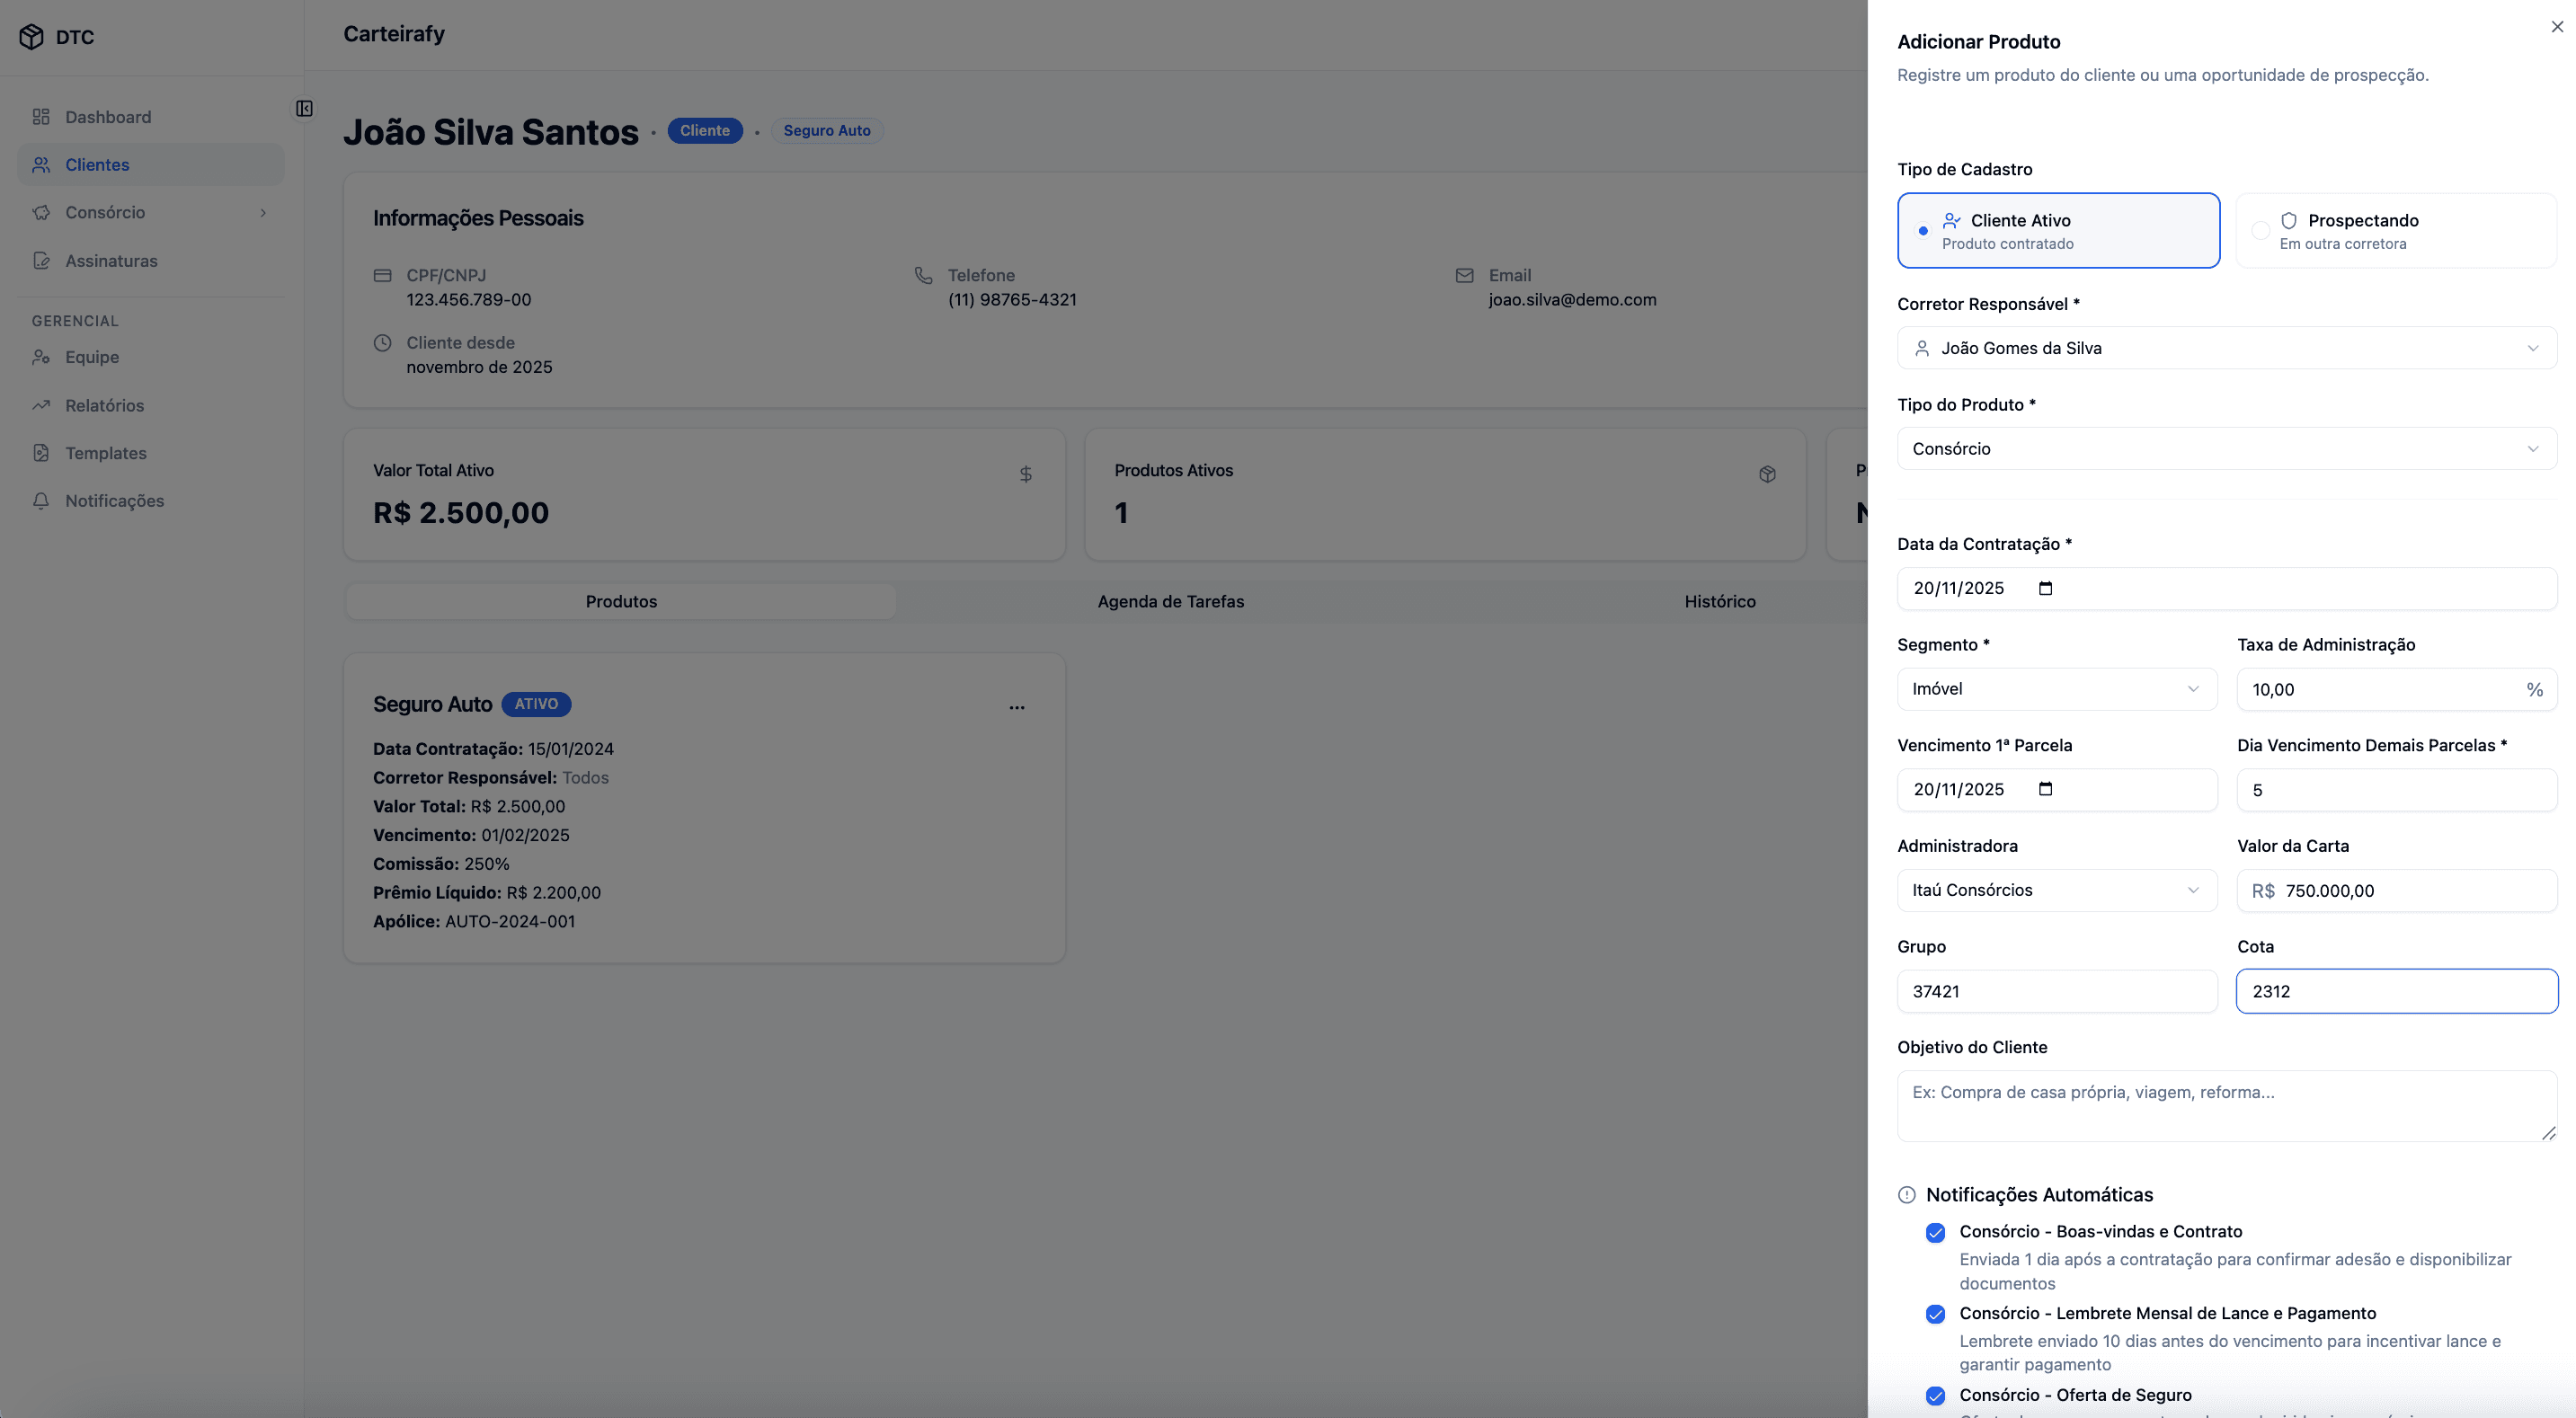The width and height of the screenshot is (2576, 1418).
Task: Click the DTC cube logo icon
Action: coord(31,37)
